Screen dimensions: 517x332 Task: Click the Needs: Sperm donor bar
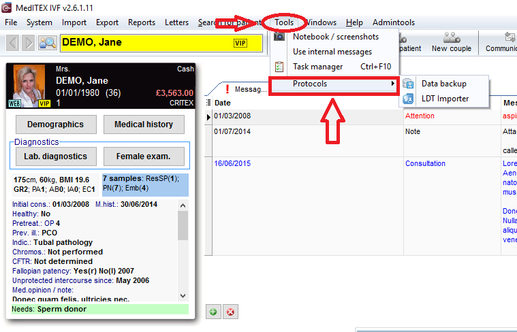pos(100,309)
